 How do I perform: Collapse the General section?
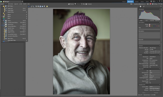pyautogui.click(x=160, y=46)
